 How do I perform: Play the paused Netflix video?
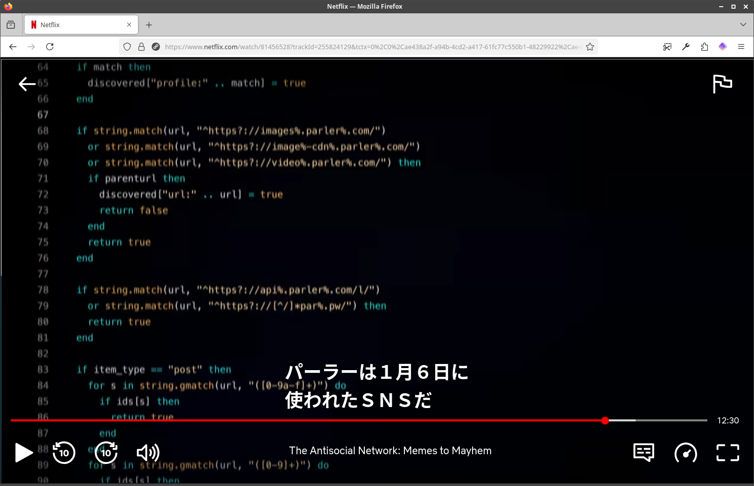[24, 453]
